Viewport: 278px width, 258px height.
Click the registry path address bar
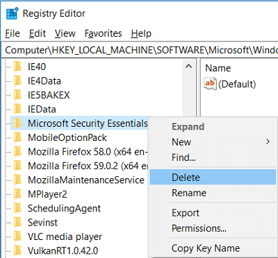140,50
